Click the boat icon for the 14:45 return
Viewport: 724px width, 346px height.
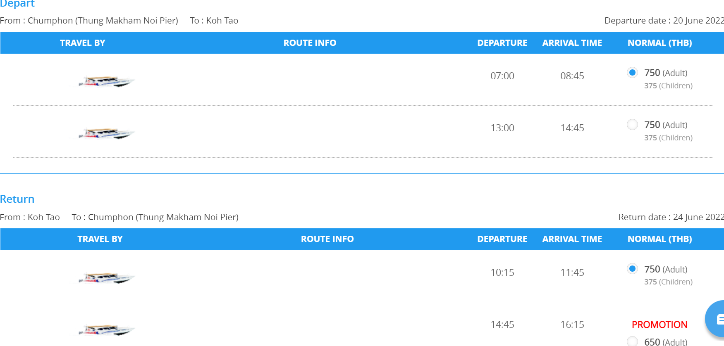coord(107,330)
